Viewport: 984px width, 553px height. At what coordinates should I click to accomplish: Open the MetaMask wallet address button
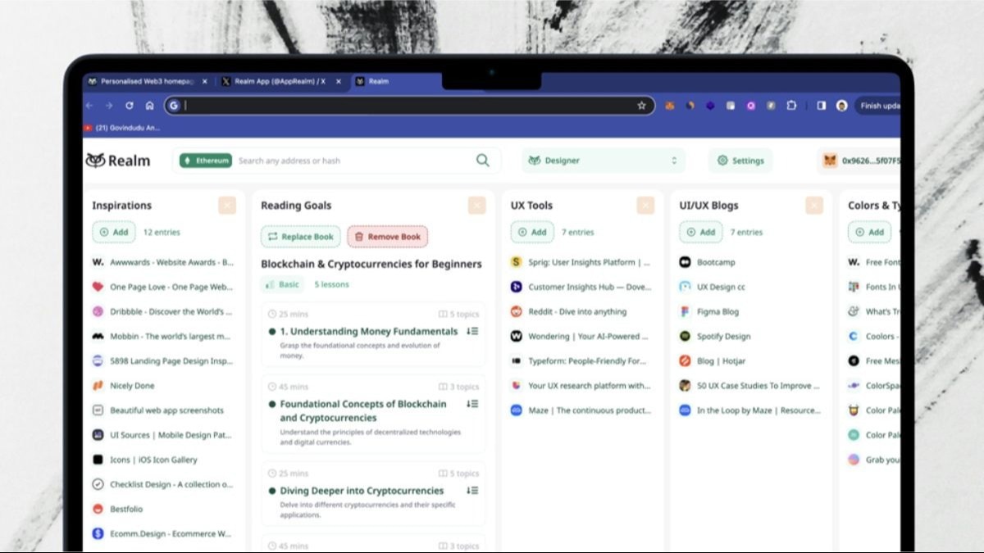(861, 161)
